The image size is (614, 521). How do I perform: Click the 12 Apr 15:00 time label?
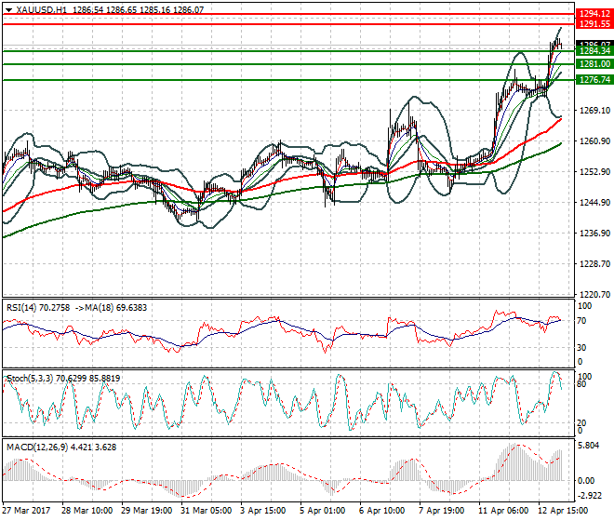(x=563, y=511)
